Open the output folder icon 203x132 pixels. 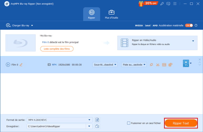pyautogui.click(x=97, y=126)
